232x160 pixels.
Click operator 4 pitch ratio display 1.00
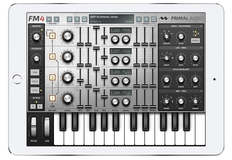pos(120,30)
